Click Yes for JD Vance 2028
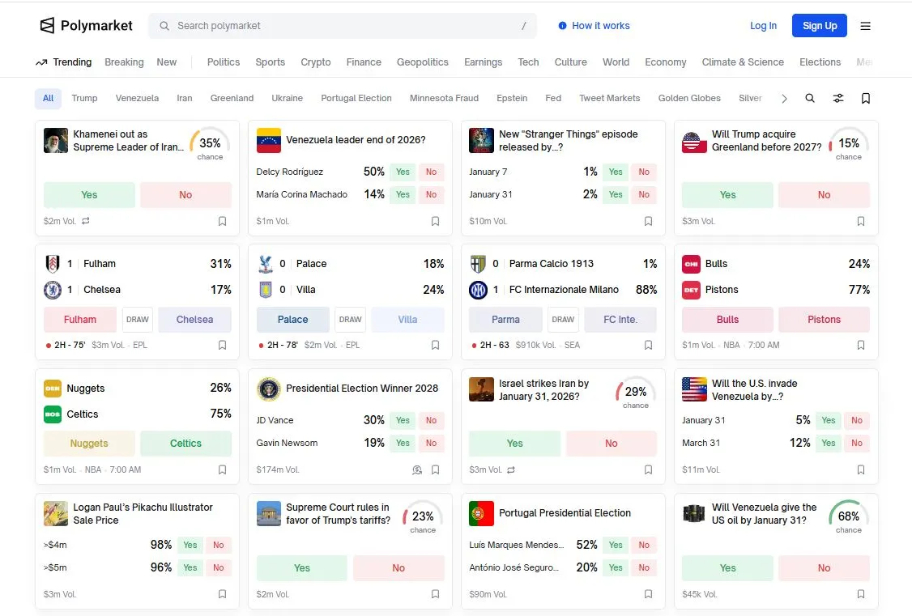 [403, 420]
